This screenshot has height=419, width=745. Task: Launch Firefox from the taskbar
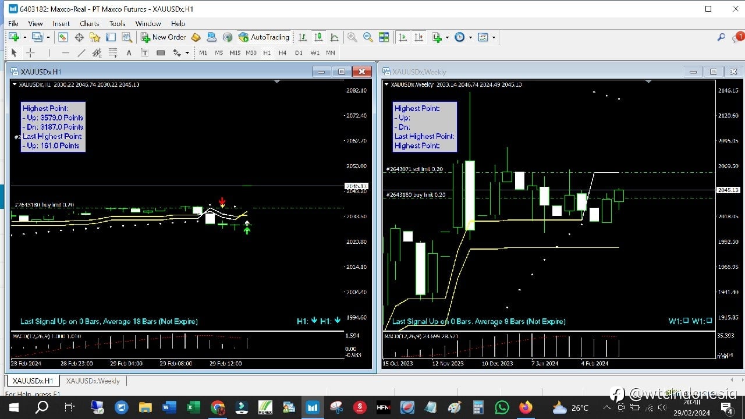(526, 407)
